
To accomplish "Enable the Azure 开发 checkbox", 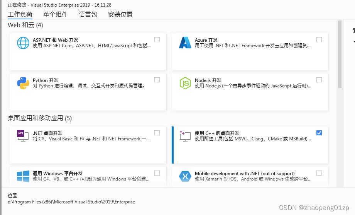I will (x=319, y=40).
